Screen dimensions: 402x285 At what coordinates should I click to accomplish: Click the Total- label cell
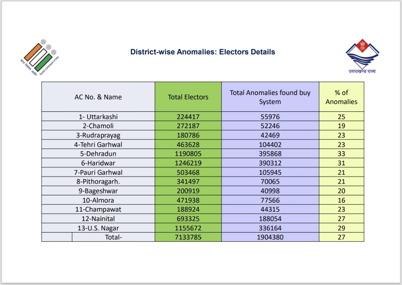113,237
